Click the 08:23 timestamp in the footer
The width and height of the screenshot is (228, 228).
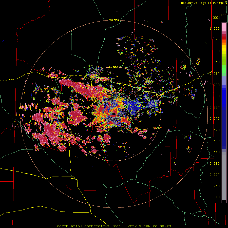coord(166,226)
